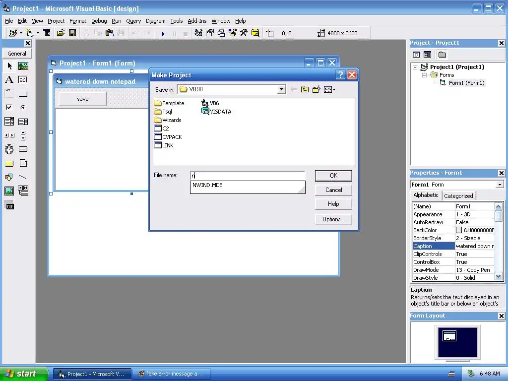Select the TextBox tool in the toolbox
The width and height of the screenshot is (508, 381).
(x=23, y=80)
